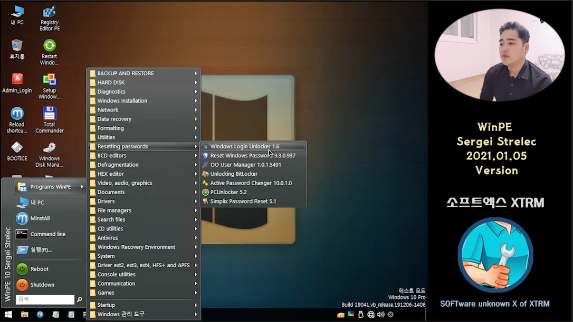Open the Admin_Login desktop icon
The image size is (573, 322).
pos(17,83)
